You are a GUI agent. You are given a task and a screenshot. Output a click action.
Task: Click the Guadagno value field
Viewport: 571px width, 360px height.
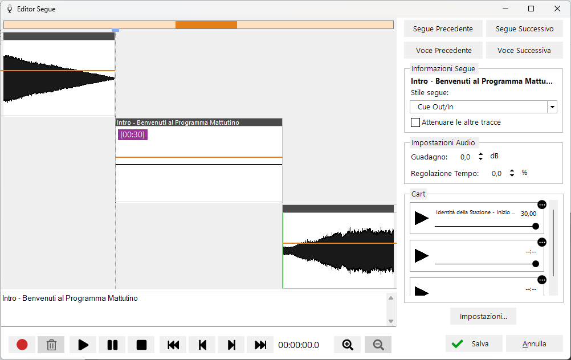[x=466, y=157]
